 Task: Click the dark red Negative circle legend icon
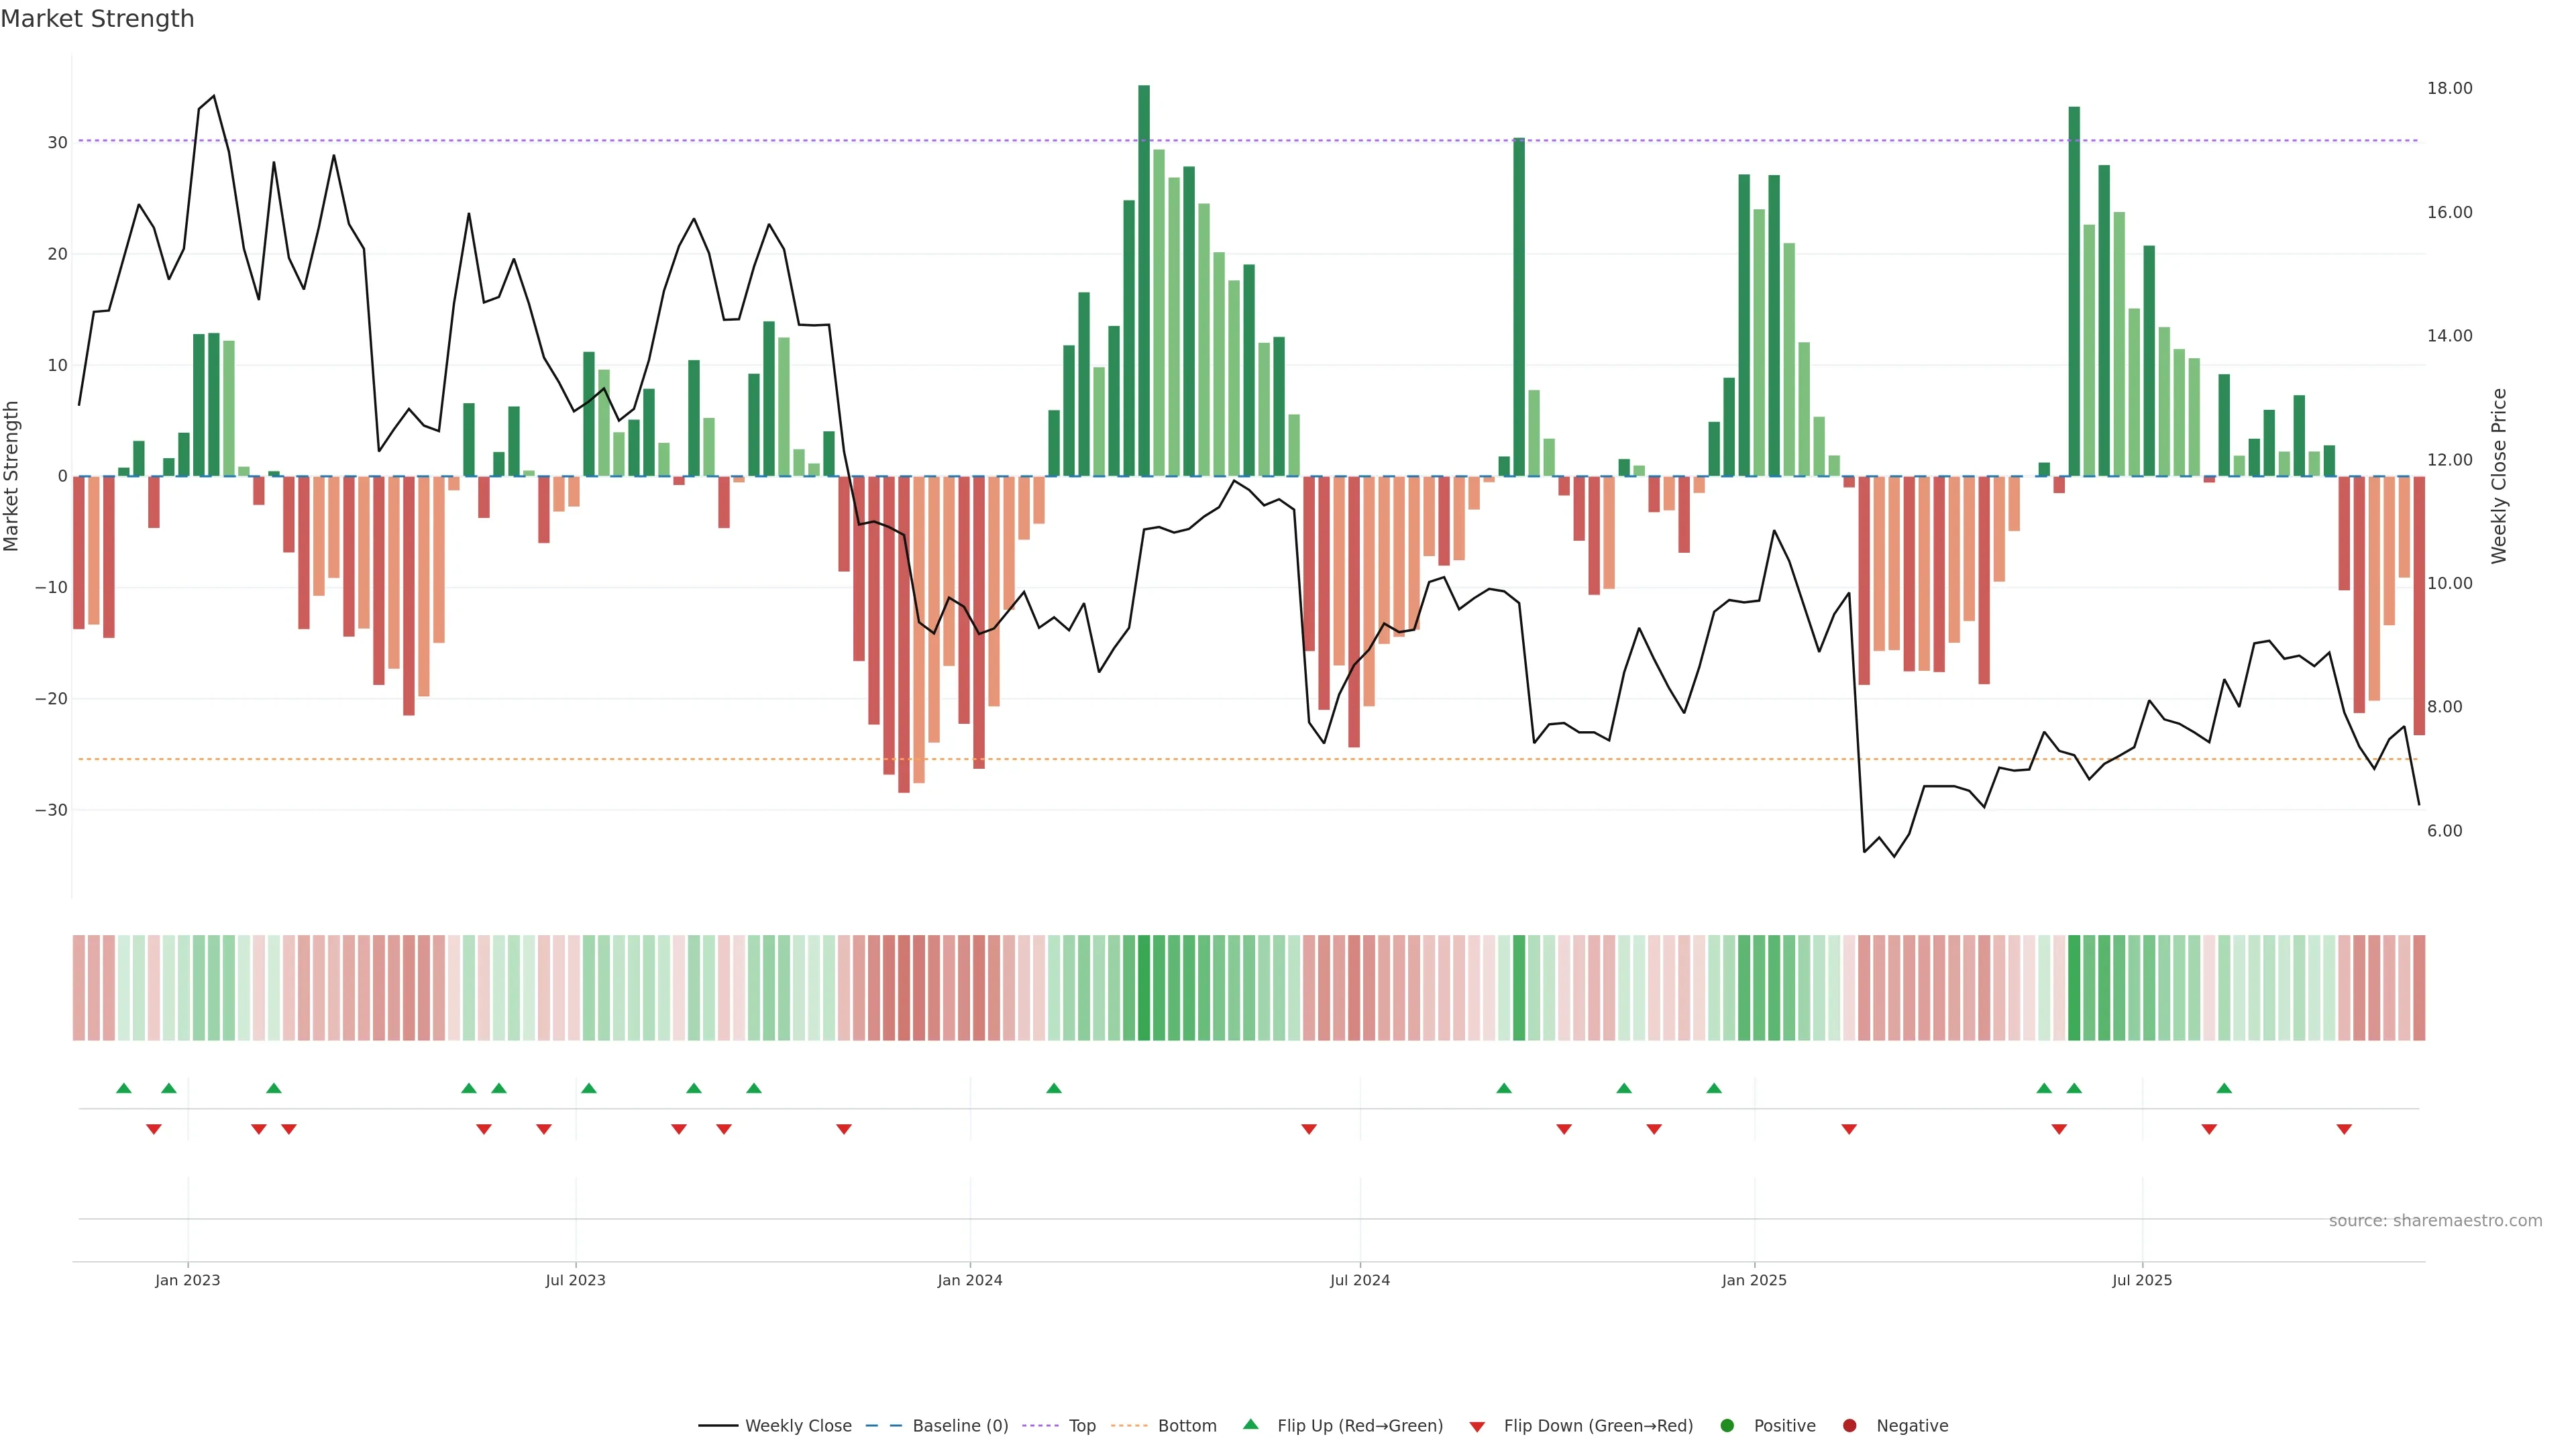(x=1849, y=1426)
